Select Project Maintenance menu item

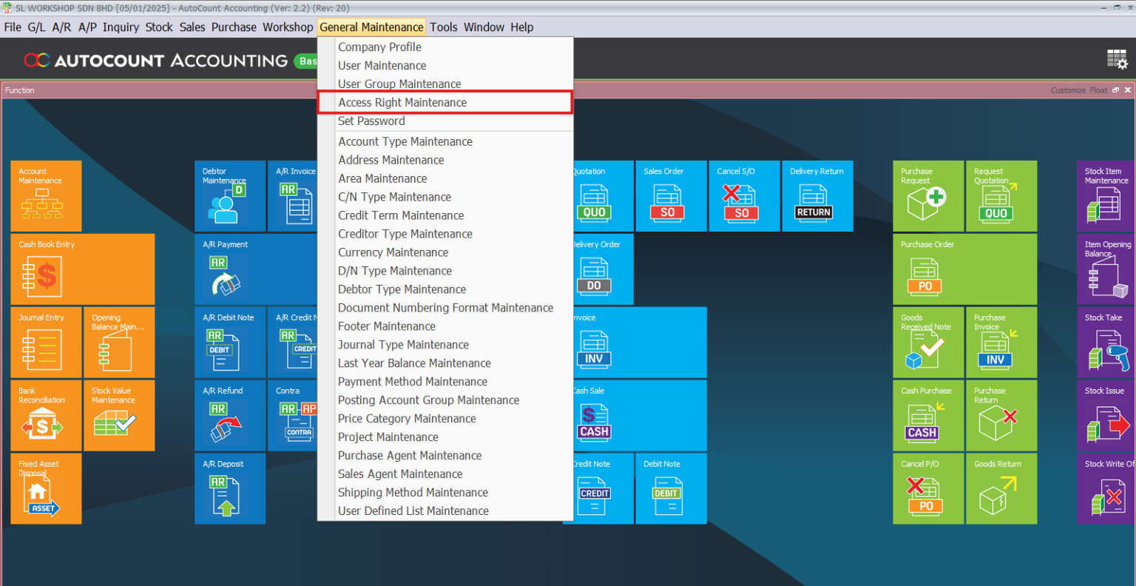[445, 437]
